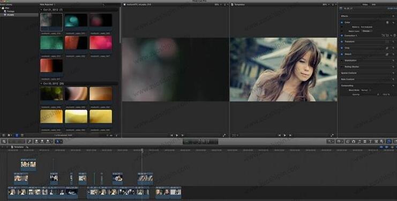Enable the Balance color checkbox
Viewport: 397px width, 201px height.
pyautogui.click(x=342, y=27)
